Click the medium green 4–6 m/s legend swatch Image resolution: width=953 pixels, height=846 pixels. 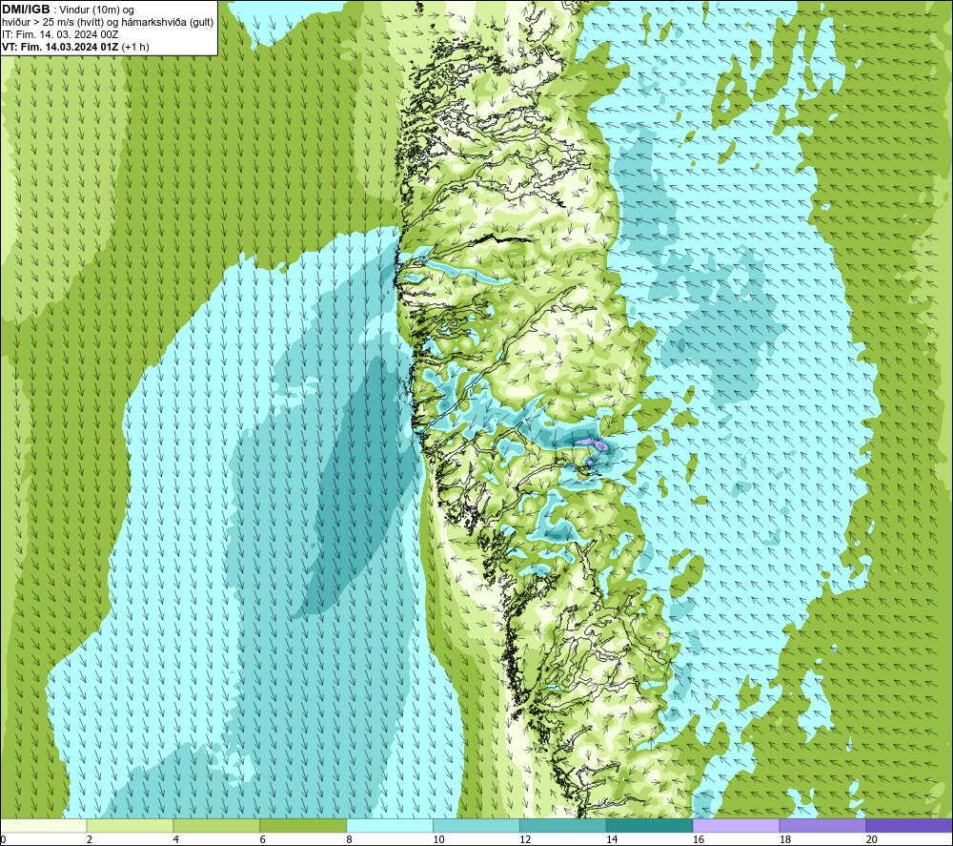(x=216, y=826)
